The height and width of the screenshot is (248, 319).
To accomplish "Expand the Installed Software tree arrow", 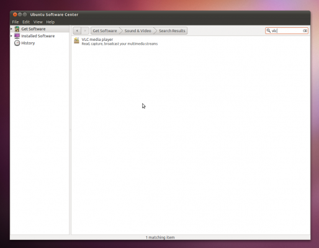I will (x=11, y=36).
